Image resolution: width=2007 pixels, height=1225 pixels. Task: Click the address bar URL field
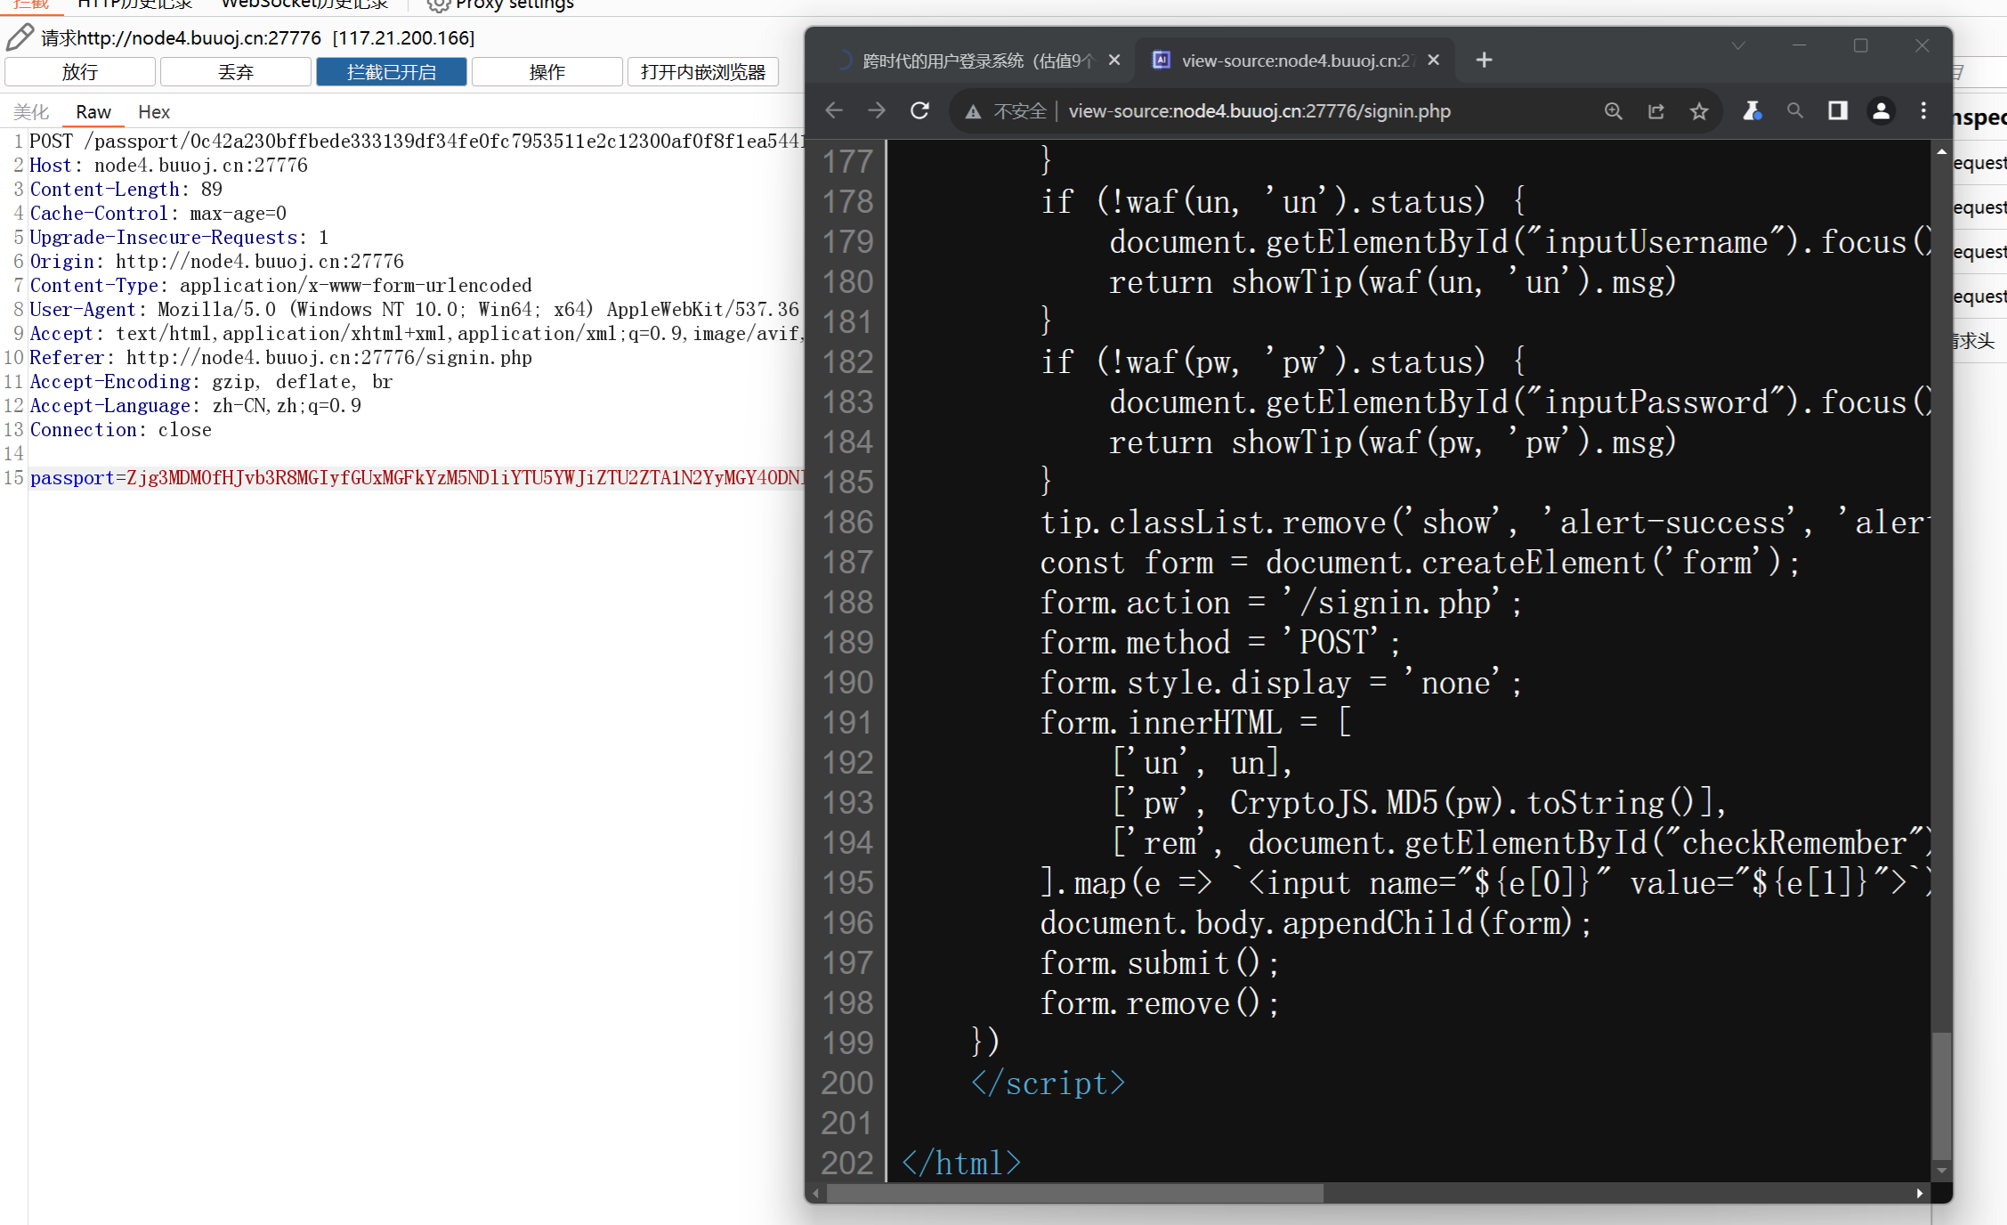[x=1259, y=111]
